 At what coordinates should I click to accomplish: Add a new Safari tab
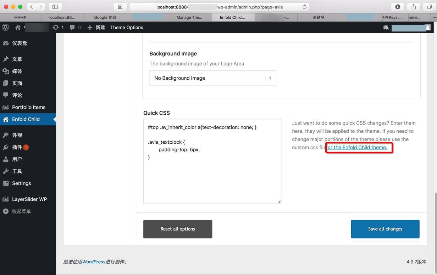pos(435,17)
